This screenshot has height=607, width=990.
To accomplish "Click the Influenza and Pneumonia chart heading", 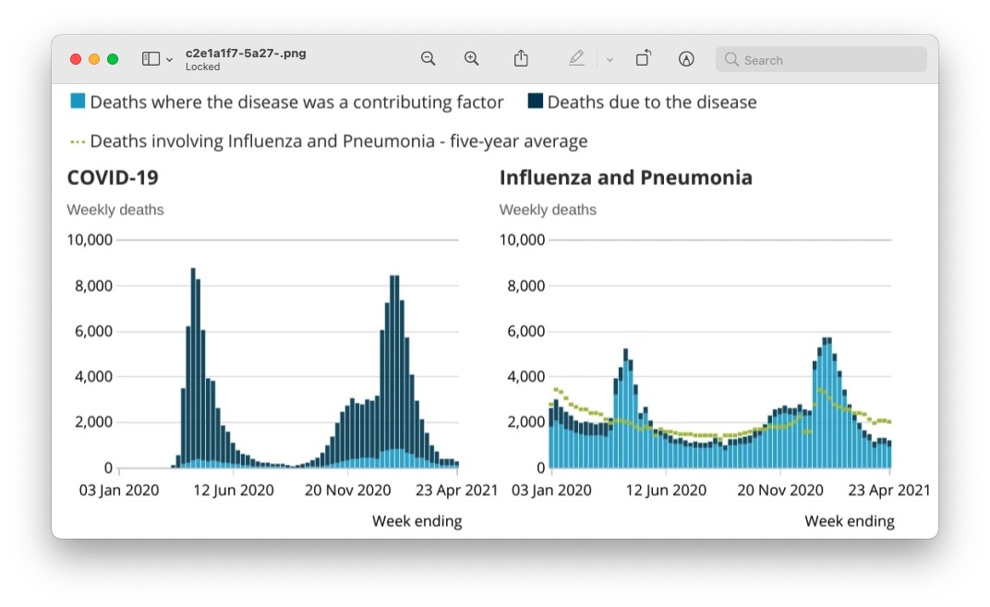I will click(x=625, y=177).
